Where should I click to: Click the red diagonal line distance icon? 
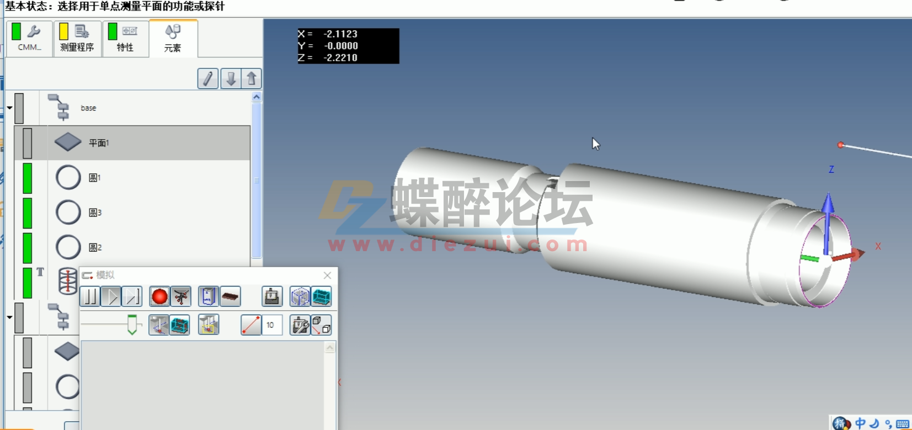tap(251, 325)
